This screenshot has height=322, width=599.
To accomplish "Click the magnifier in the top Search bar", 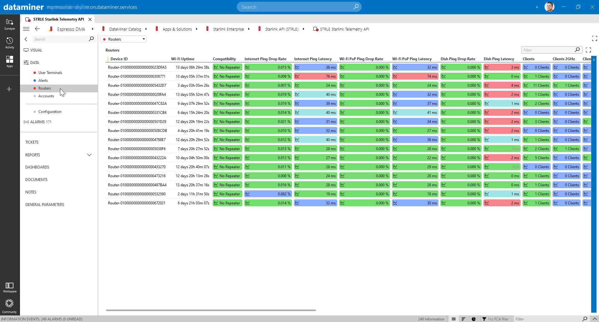I will click(x=356, y=7).
